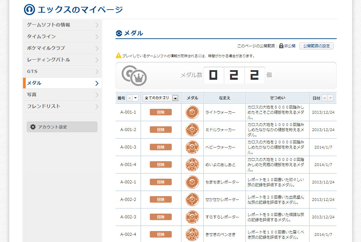Click the メダル column header

pos(192,98)
